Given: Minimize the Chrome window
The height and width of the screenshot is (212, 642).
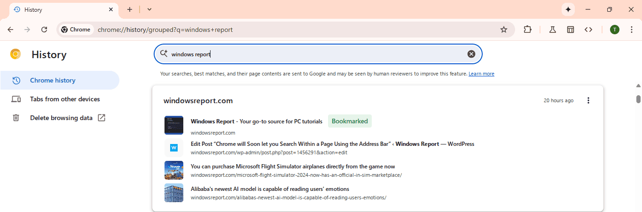Looking at the screenshot, I should 588,9.
